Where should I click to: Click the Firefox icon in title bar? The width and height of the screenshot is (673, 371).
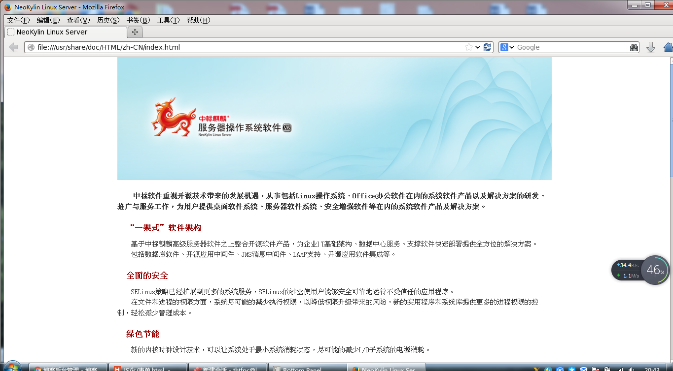[7, 7]
